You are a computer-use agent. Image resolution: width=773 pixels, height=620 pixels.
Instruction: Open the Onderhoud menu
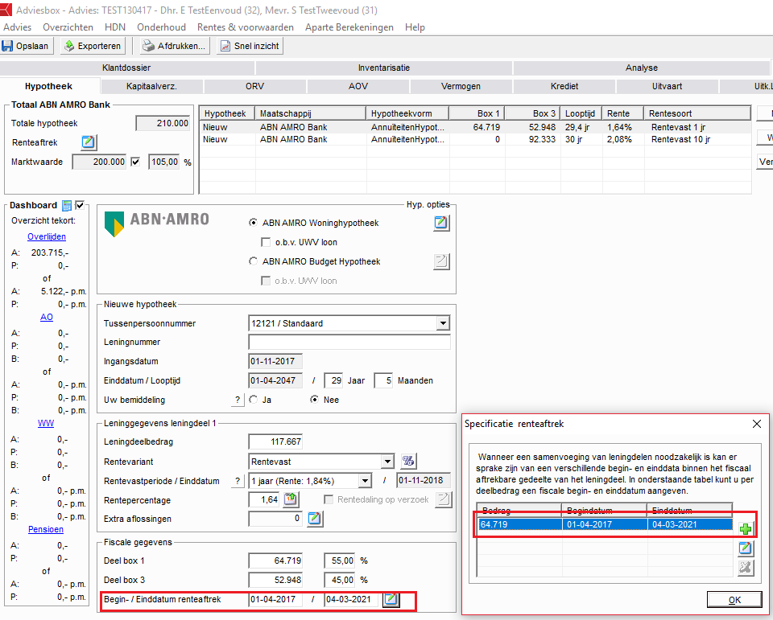[x=161, y=27]
